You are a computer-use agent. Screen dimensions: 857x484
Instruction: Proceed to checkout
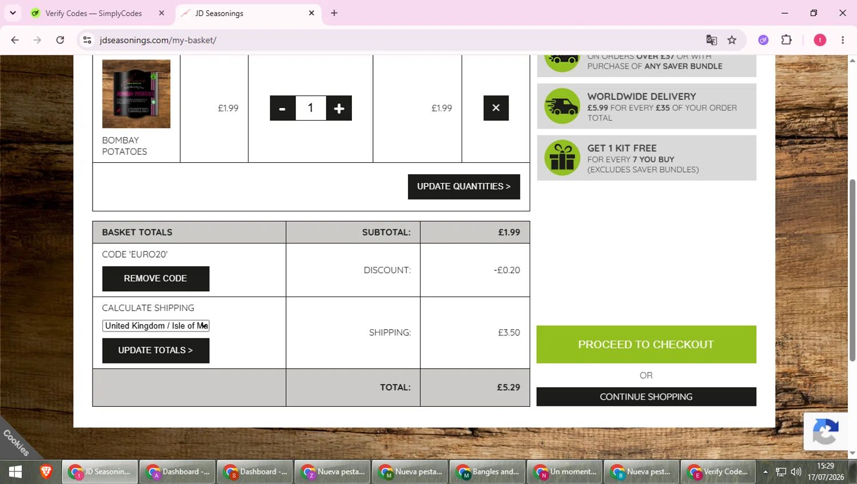point(646,345)
